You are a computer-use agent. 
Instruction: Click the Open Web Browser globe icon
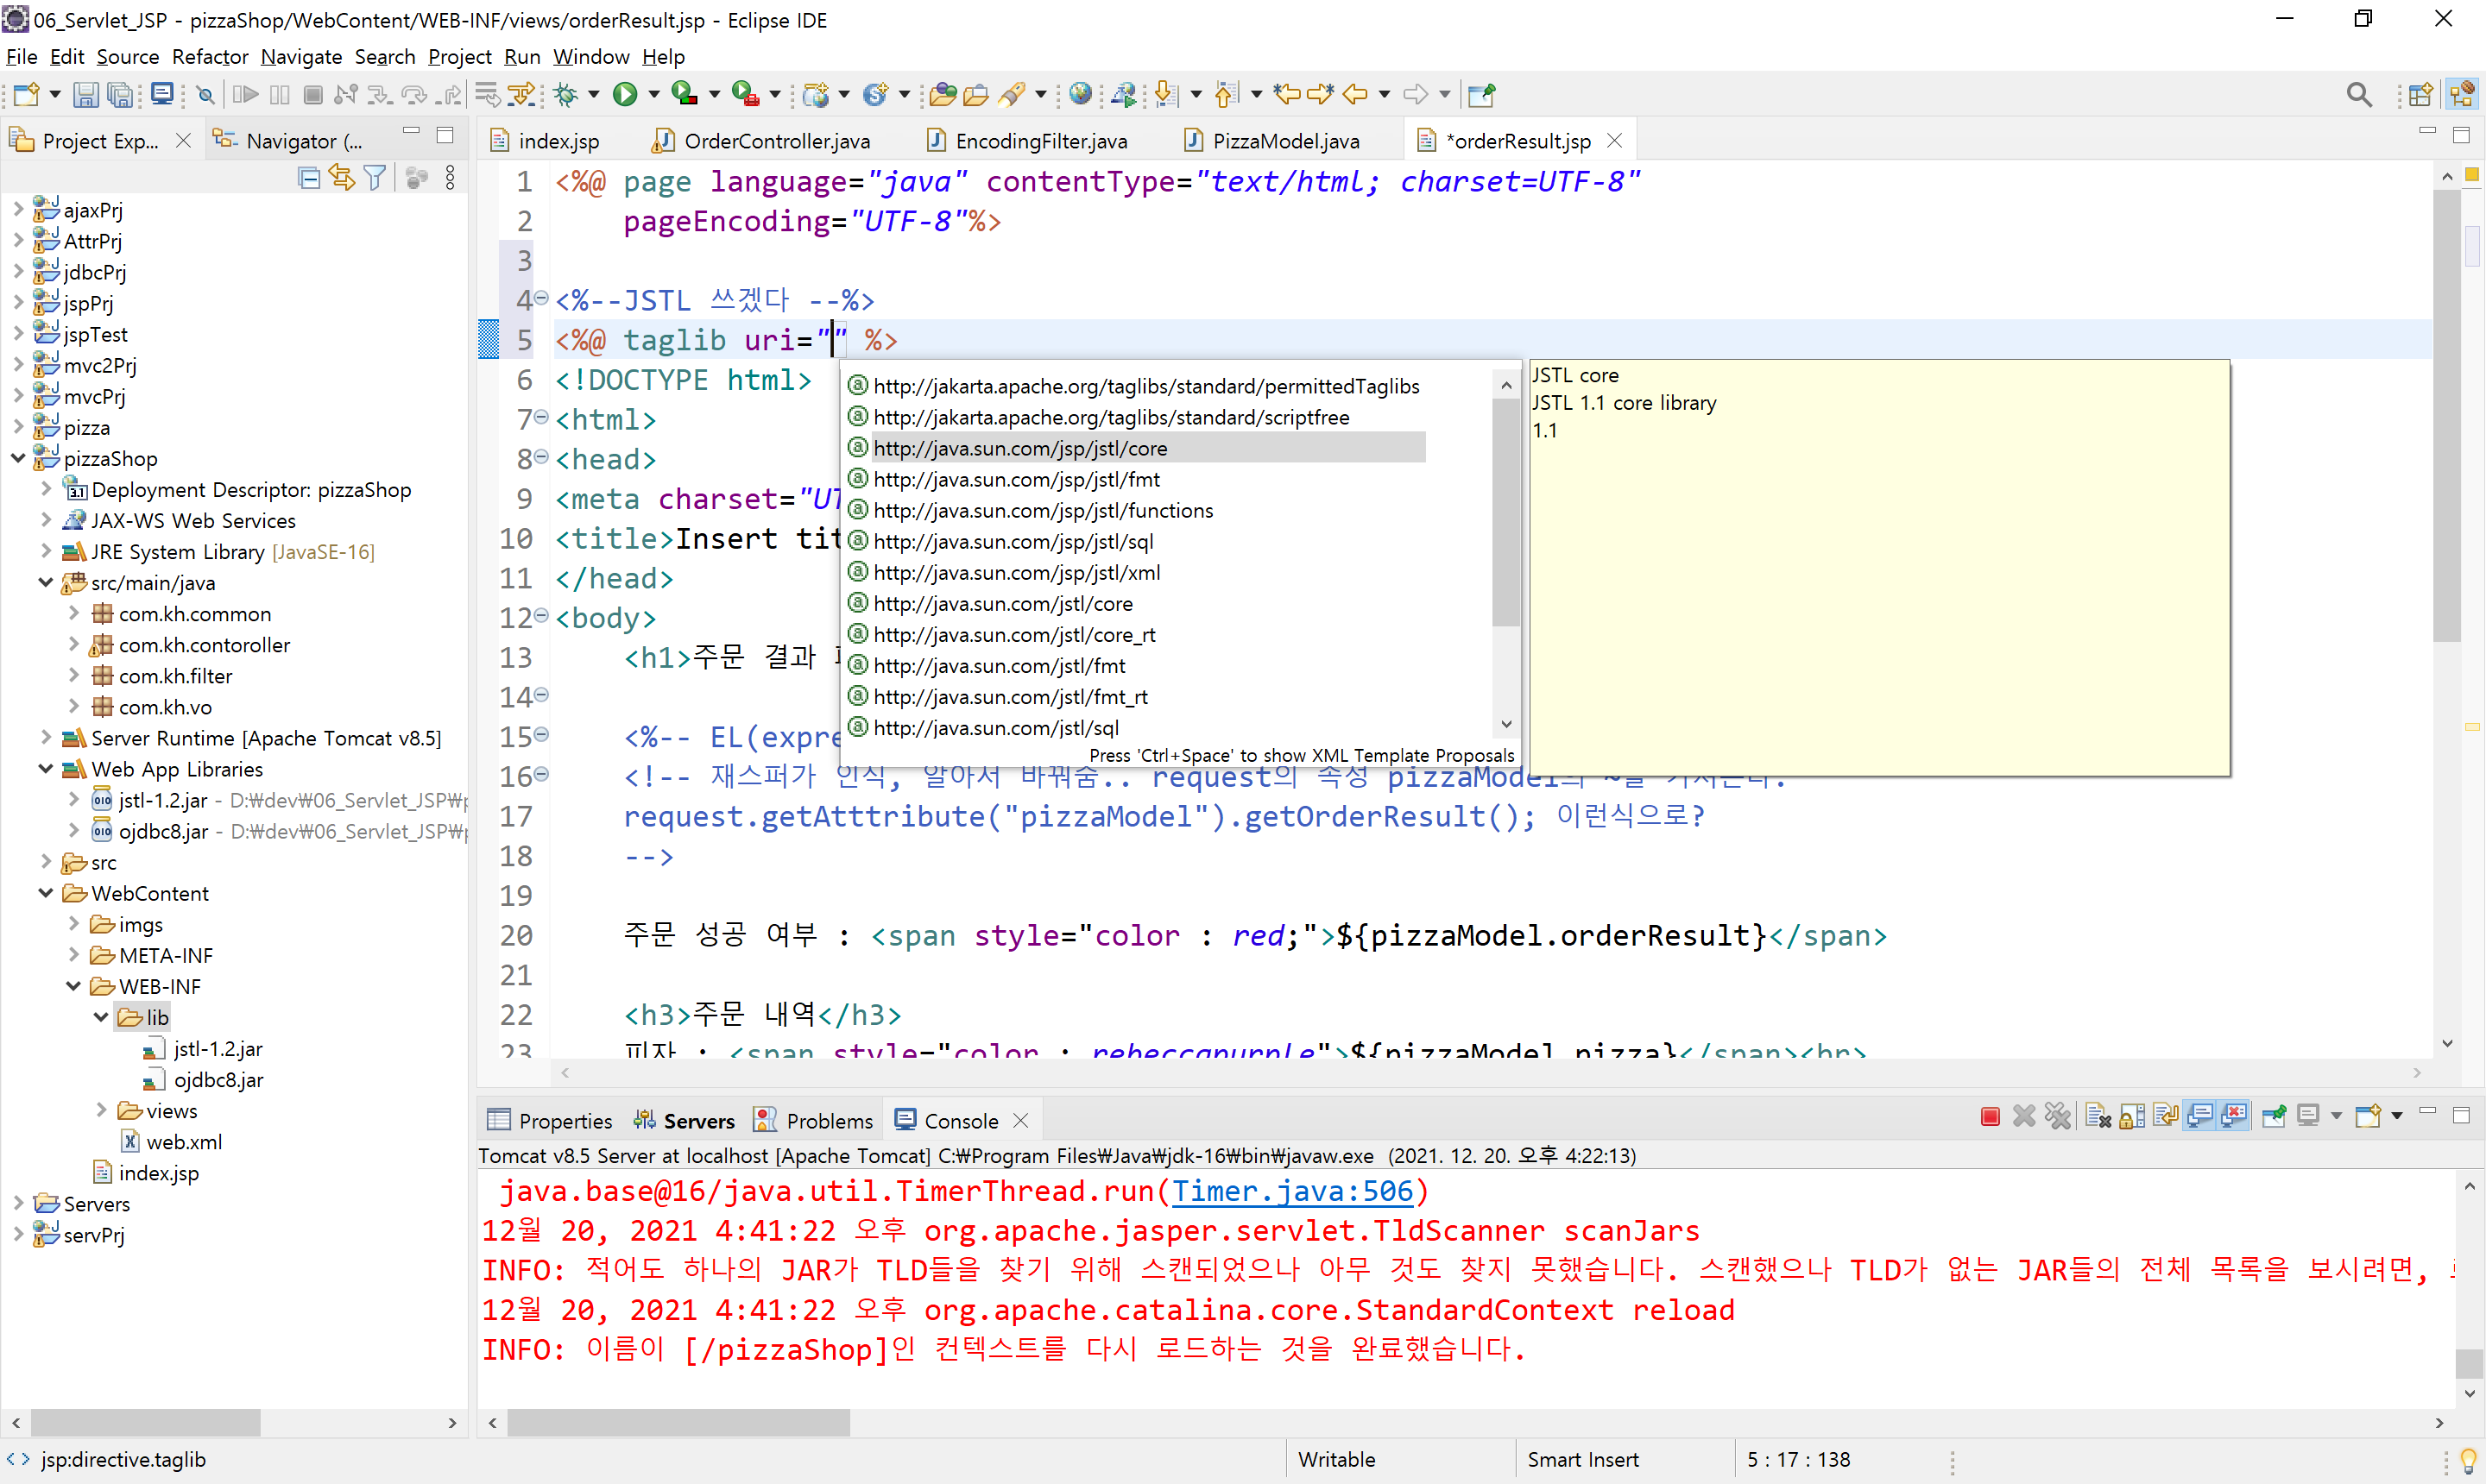click(1081, 94)
